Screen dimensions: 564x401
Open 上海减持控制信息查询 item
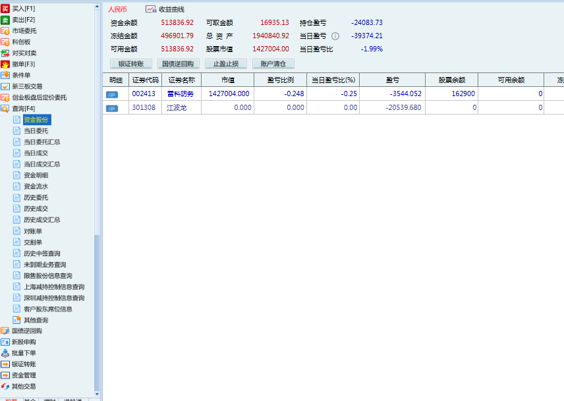click(54, 286)
